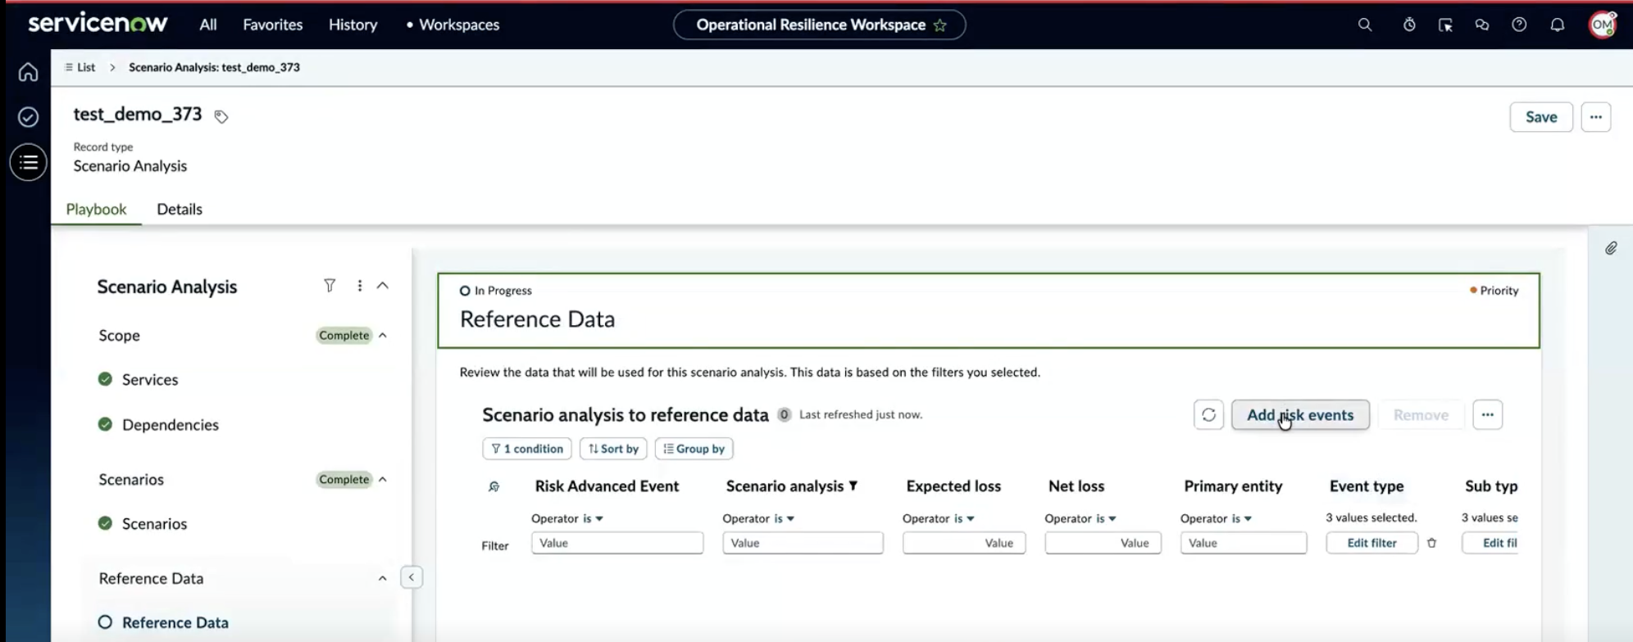Refresh the reference data list
This screenshot has height=642, width=1633.
coord(1208,414)
